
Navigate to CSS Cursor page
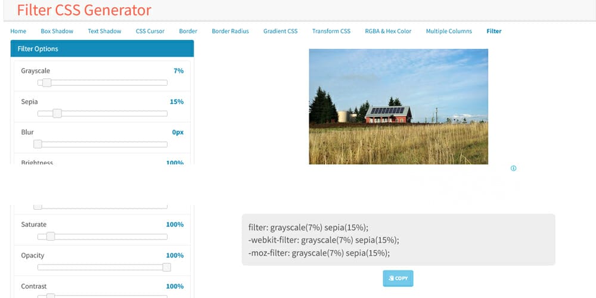[x=150, y=31]
